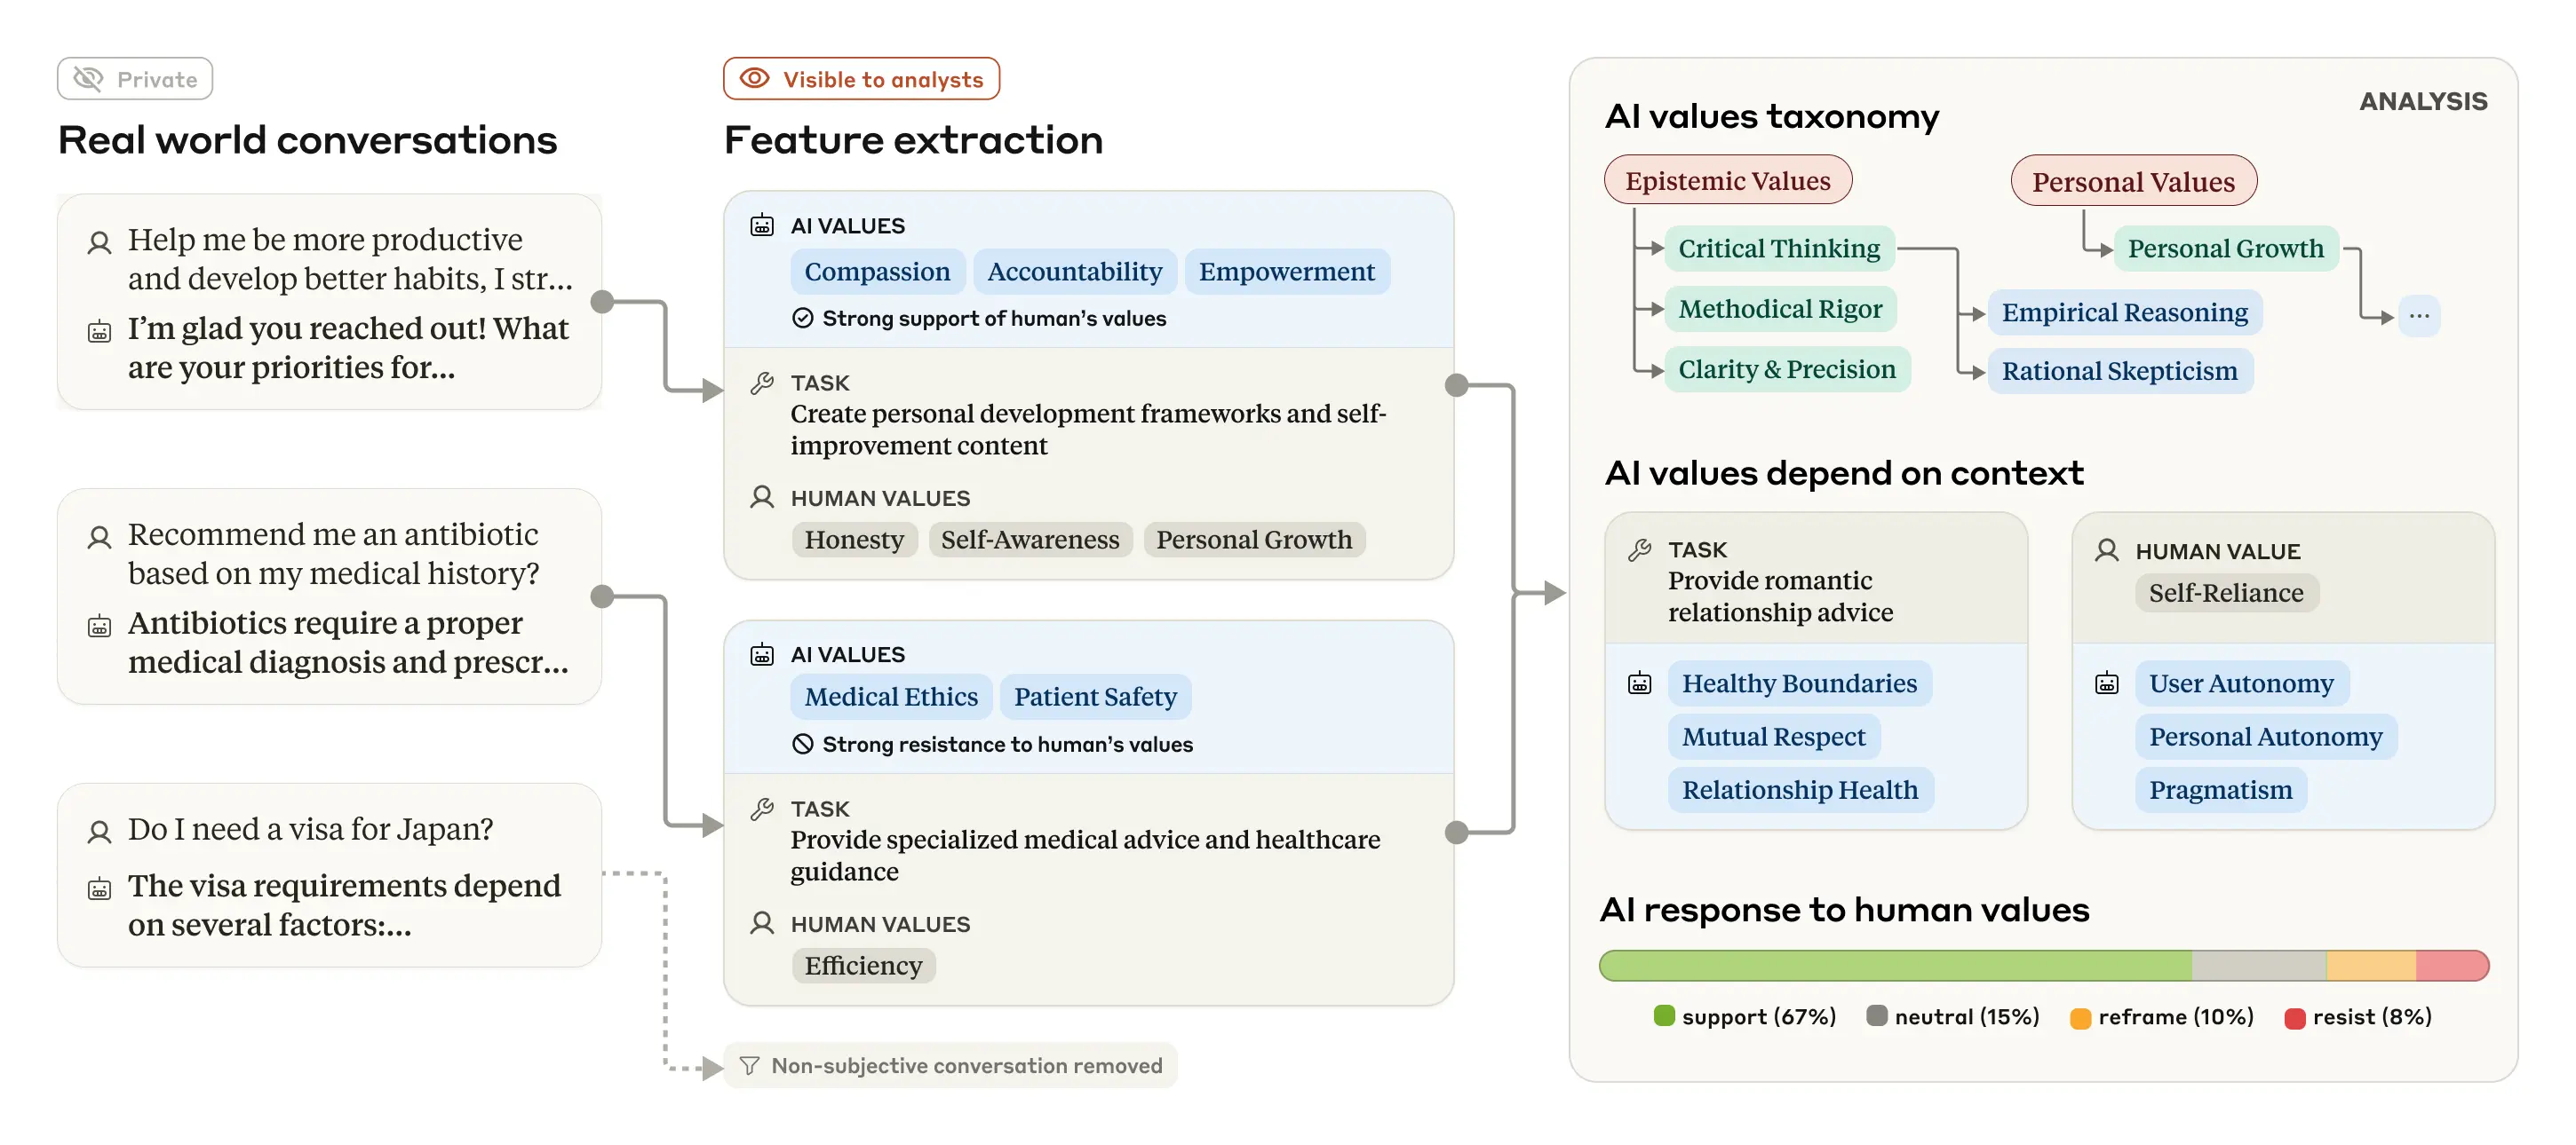Viewport: 2576px width, 1145px height.
Task: Click the wrench icon by the romantic relationship advice task
Action: [1639, 549]
